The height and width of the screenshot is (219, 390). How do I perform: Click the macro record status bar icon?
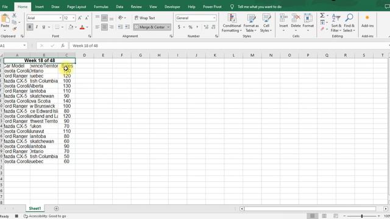(x=16, y=217)
